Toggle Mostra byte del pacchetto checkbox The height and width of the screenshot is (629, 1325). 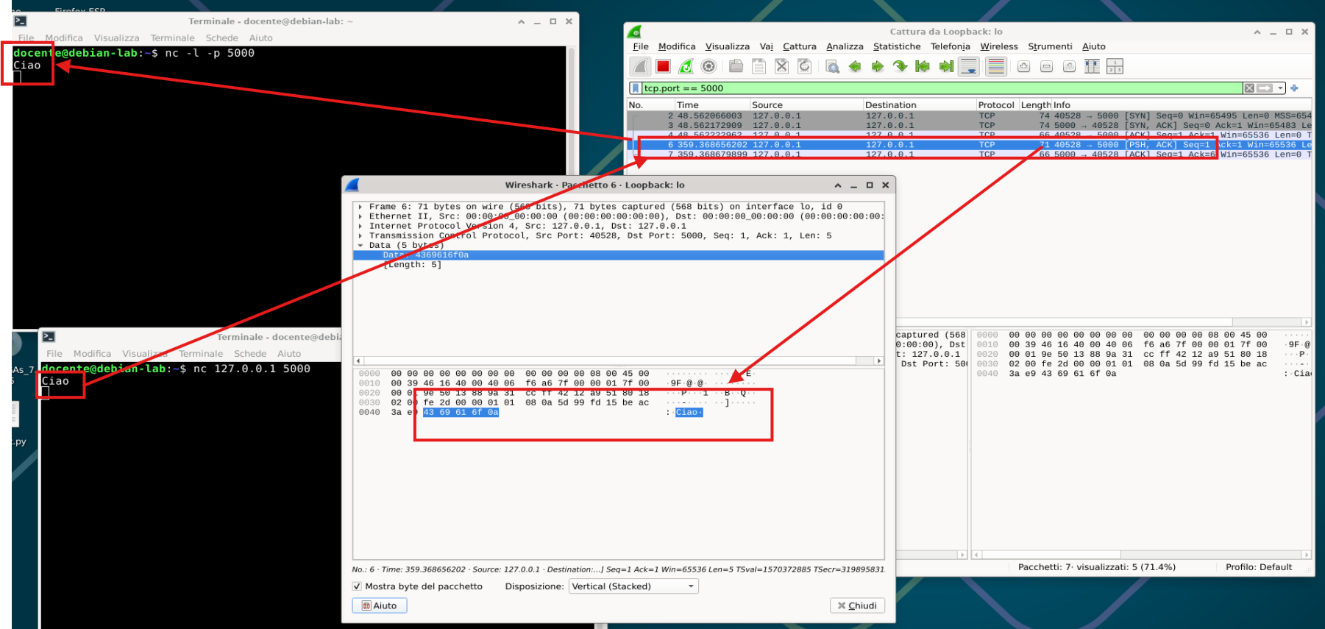click(x=357, y=586)
